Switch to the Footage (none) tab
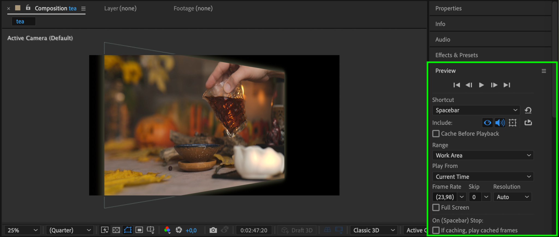Viewport: 559px width, 237px height. [x=193, y=8]
